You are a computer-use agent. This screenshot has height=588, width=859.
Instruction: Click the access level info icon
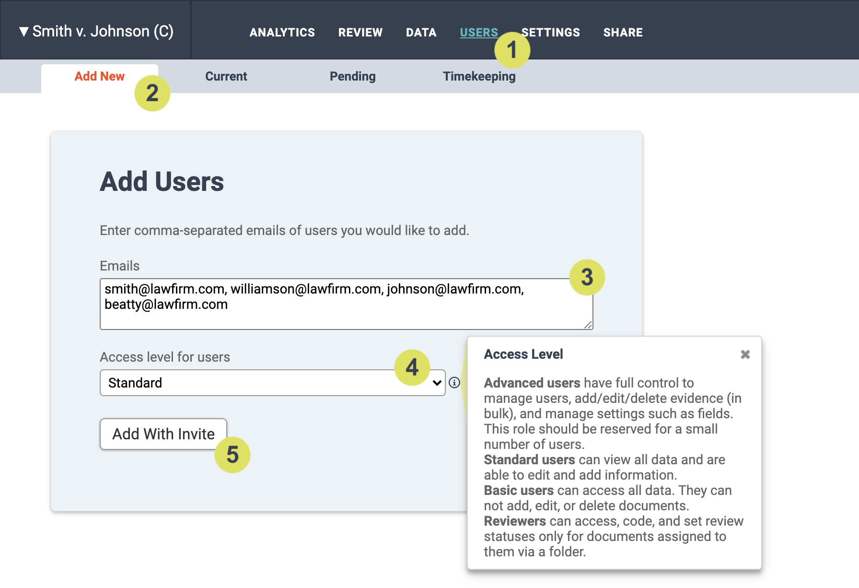(454, 383)
